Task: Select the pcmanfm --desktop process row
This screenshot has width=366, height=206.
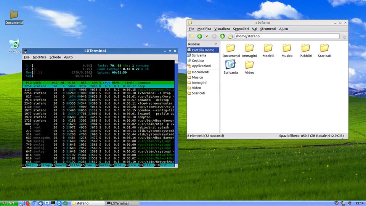Action: [x=99, y=100]
